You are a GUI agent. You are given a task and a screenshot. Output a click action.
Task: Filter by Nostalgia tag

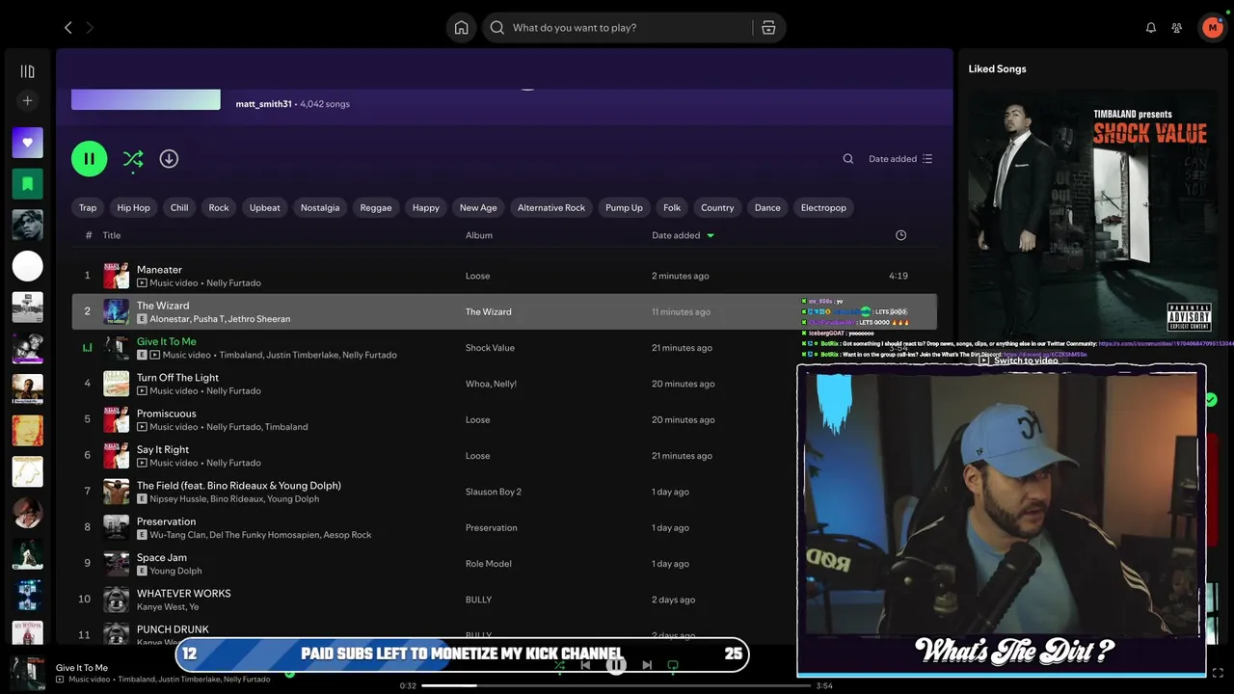coord(320,207)
